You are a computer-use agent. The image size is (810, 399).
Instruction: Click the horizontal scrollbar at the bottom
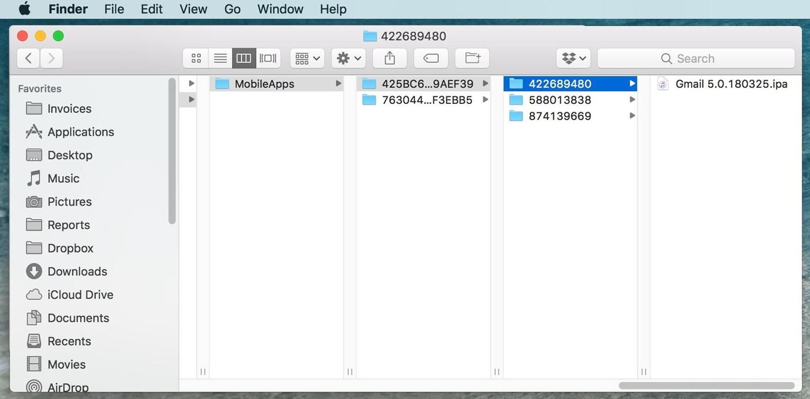pos(706,386)
